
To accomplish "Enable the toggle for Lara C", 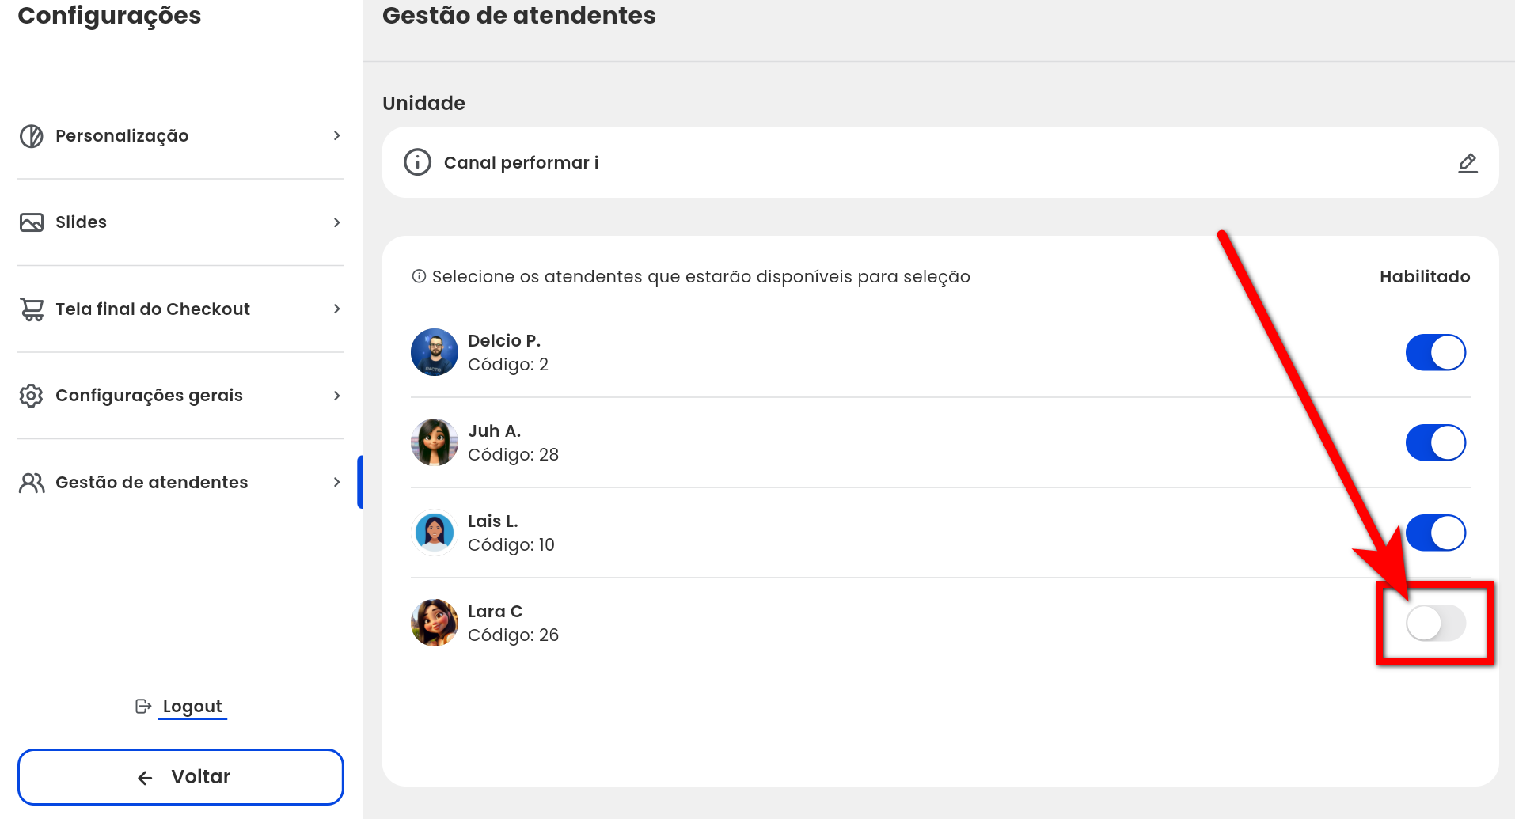I will pos(1435,623).
